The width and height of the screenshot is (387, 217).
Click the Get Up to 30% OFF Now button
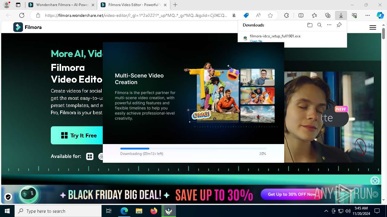[x=292, y=194]
